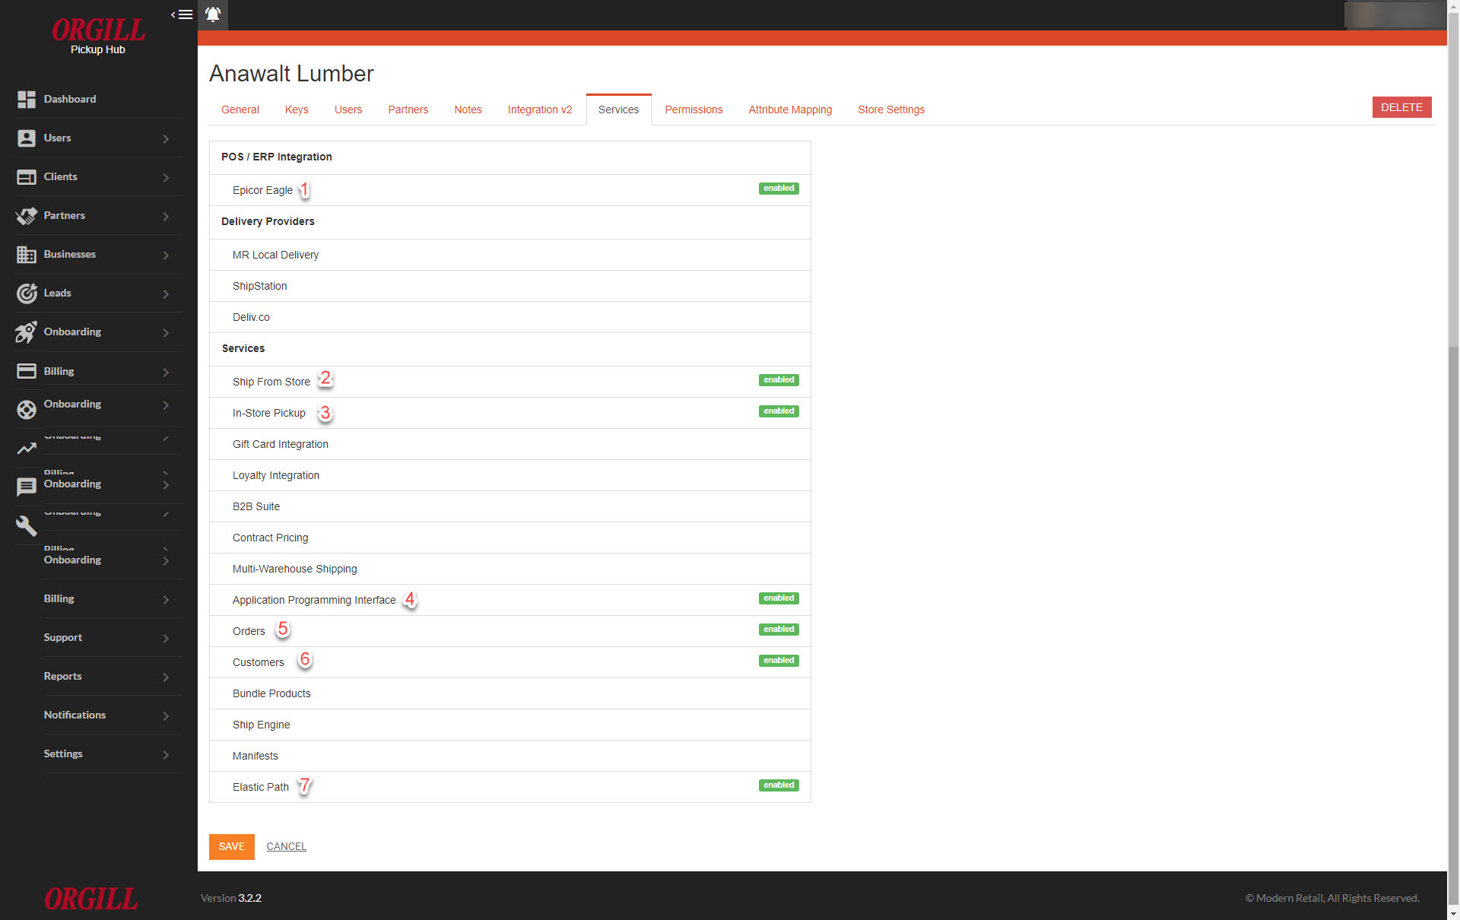Click the lifebuoy icon in the sidebar

point(27,410)
